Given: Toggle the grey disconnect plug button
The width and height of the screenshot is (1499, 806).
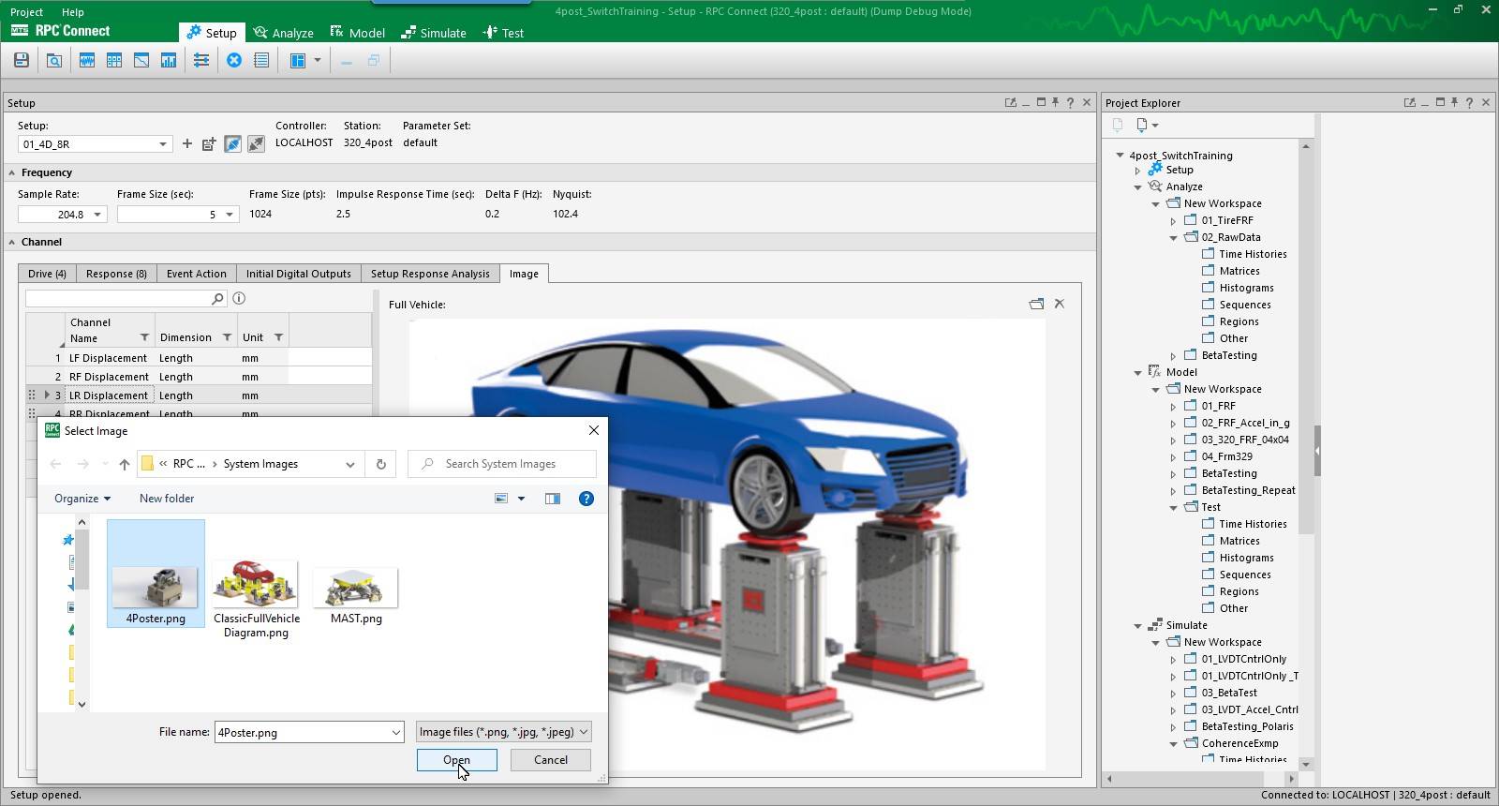Looking at the screenshot, I should (256, 143).
